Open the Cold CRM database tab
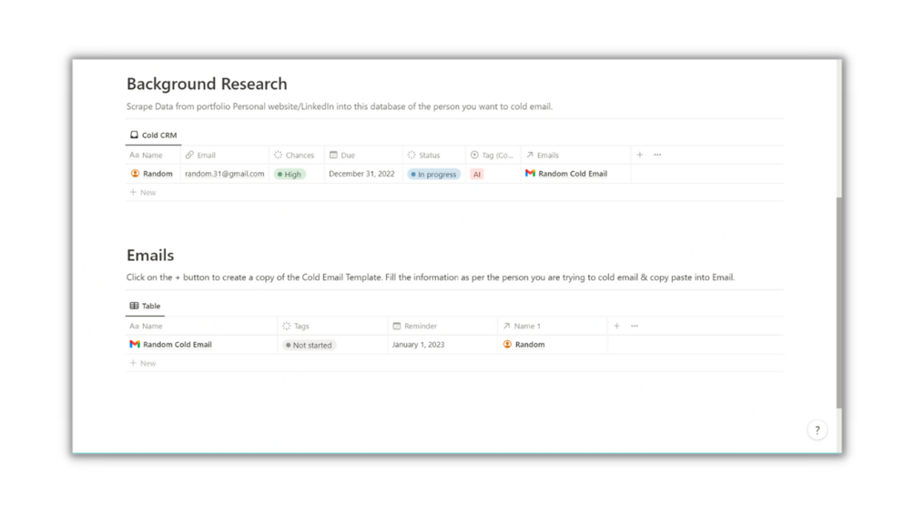 click(154, 136)
